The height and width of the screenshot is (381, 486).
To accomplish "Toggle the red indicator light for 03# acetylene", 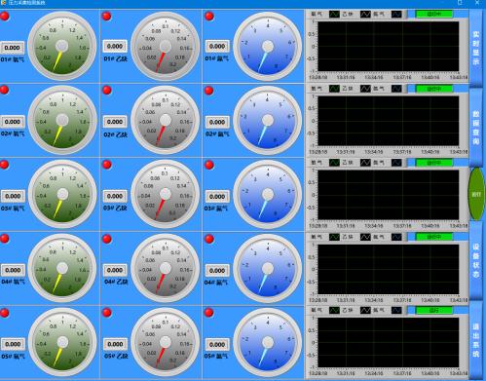I will [107, 165].
